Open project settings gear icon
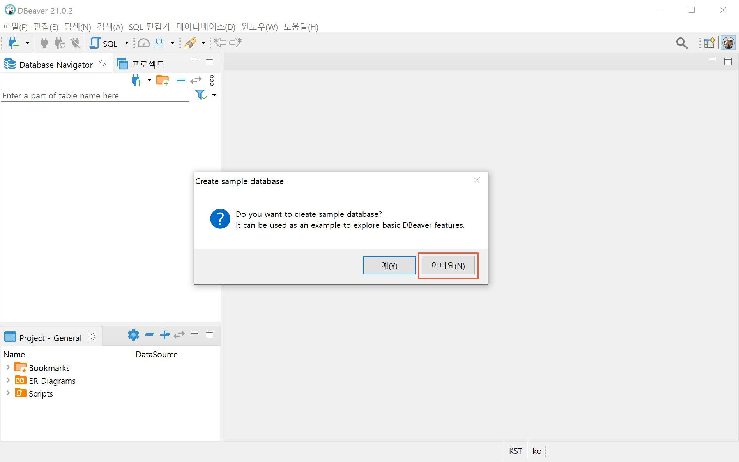 click(x=133, y=335)
